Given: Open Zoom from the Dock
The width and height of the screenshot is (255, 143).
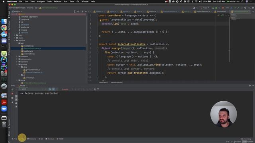Looking at the screenshot, I should point(4,108).
